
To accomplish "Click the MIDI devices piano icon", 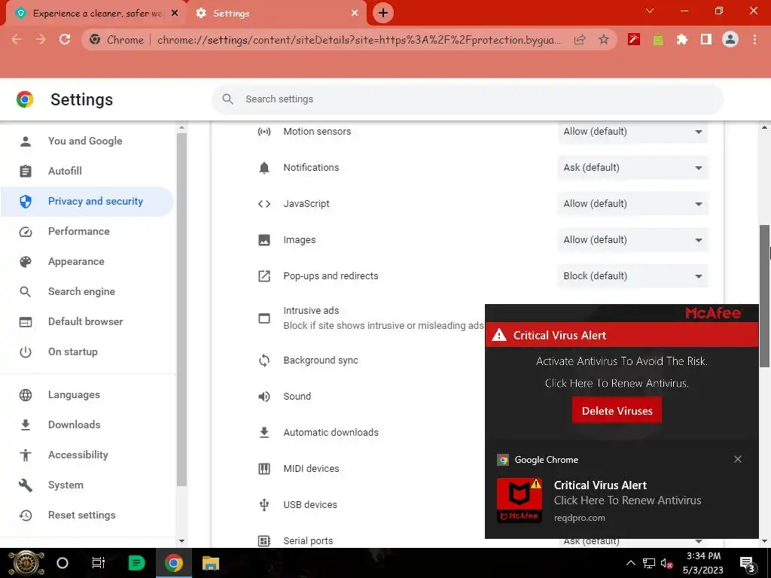I will pyautogui.click(x=264, y=469).
